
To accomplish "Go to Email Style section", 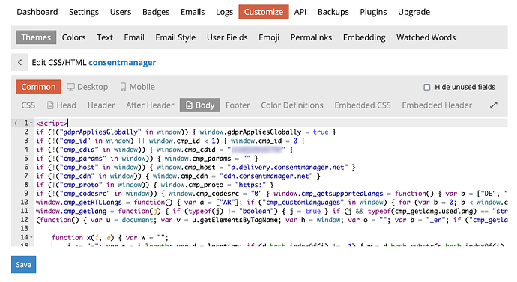I will tap(176, 37).
